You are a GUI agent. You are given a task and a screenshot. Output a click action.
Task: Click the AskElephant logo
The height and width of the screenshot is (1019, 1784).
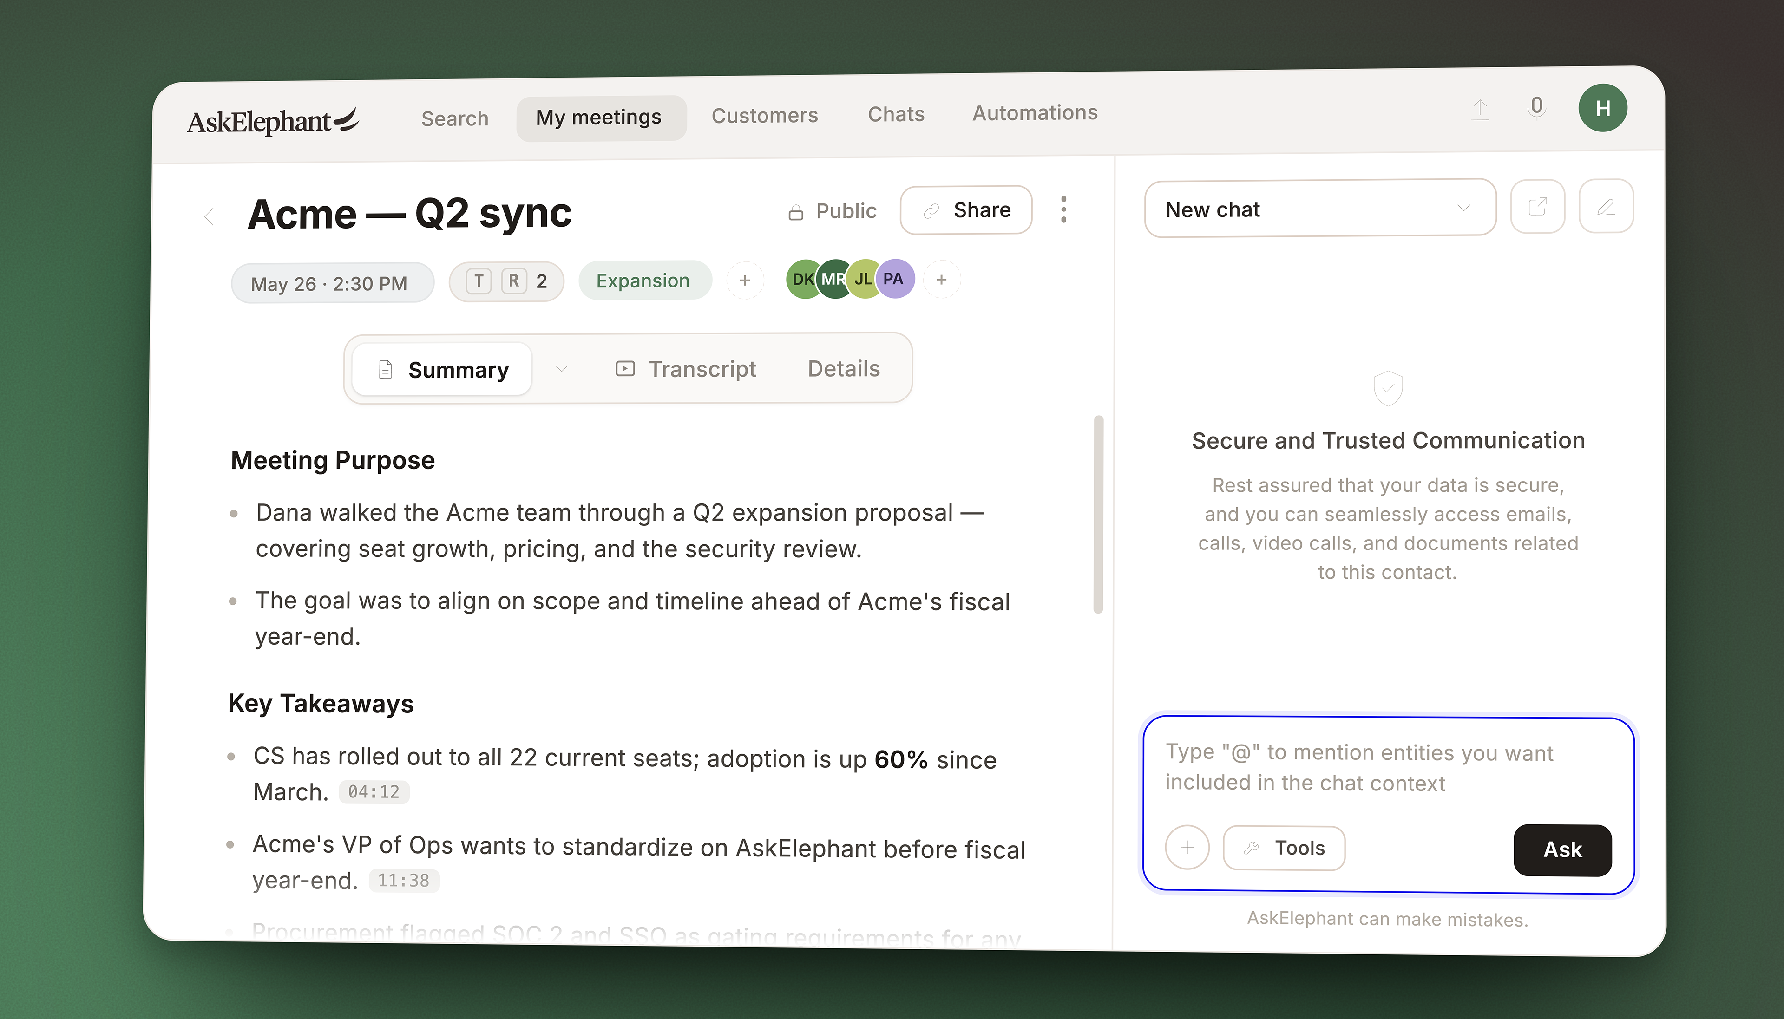coord(273,121)
